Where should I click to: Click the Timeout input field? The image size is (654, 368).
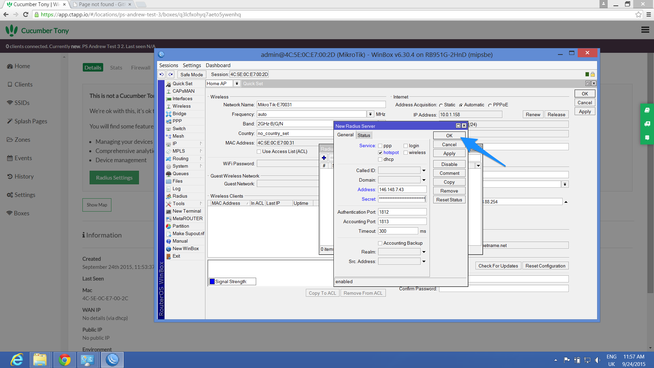[398, 231]
